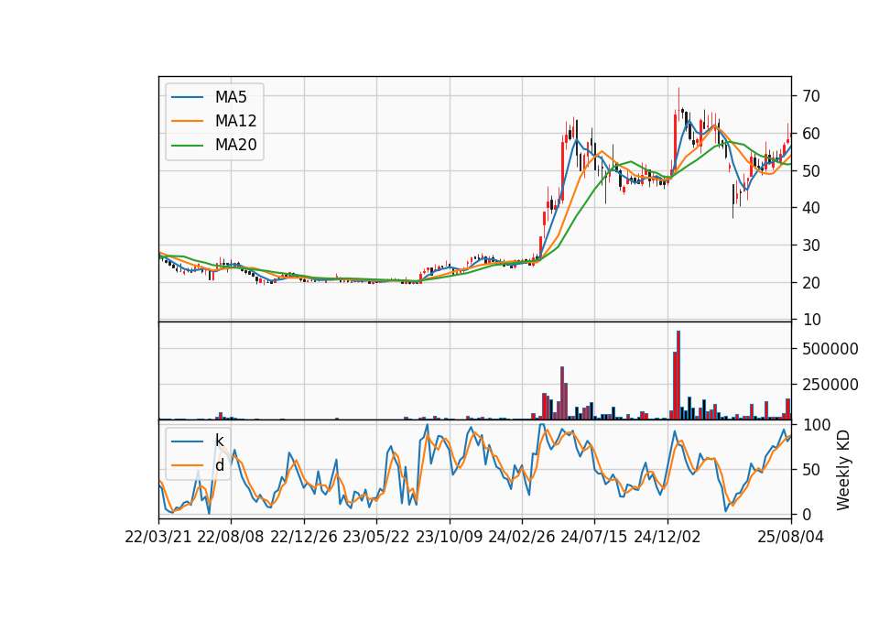This screenshot has height=632, width=879.
Task: Click the green MA20 legend line sample
Action: (187, 146)
